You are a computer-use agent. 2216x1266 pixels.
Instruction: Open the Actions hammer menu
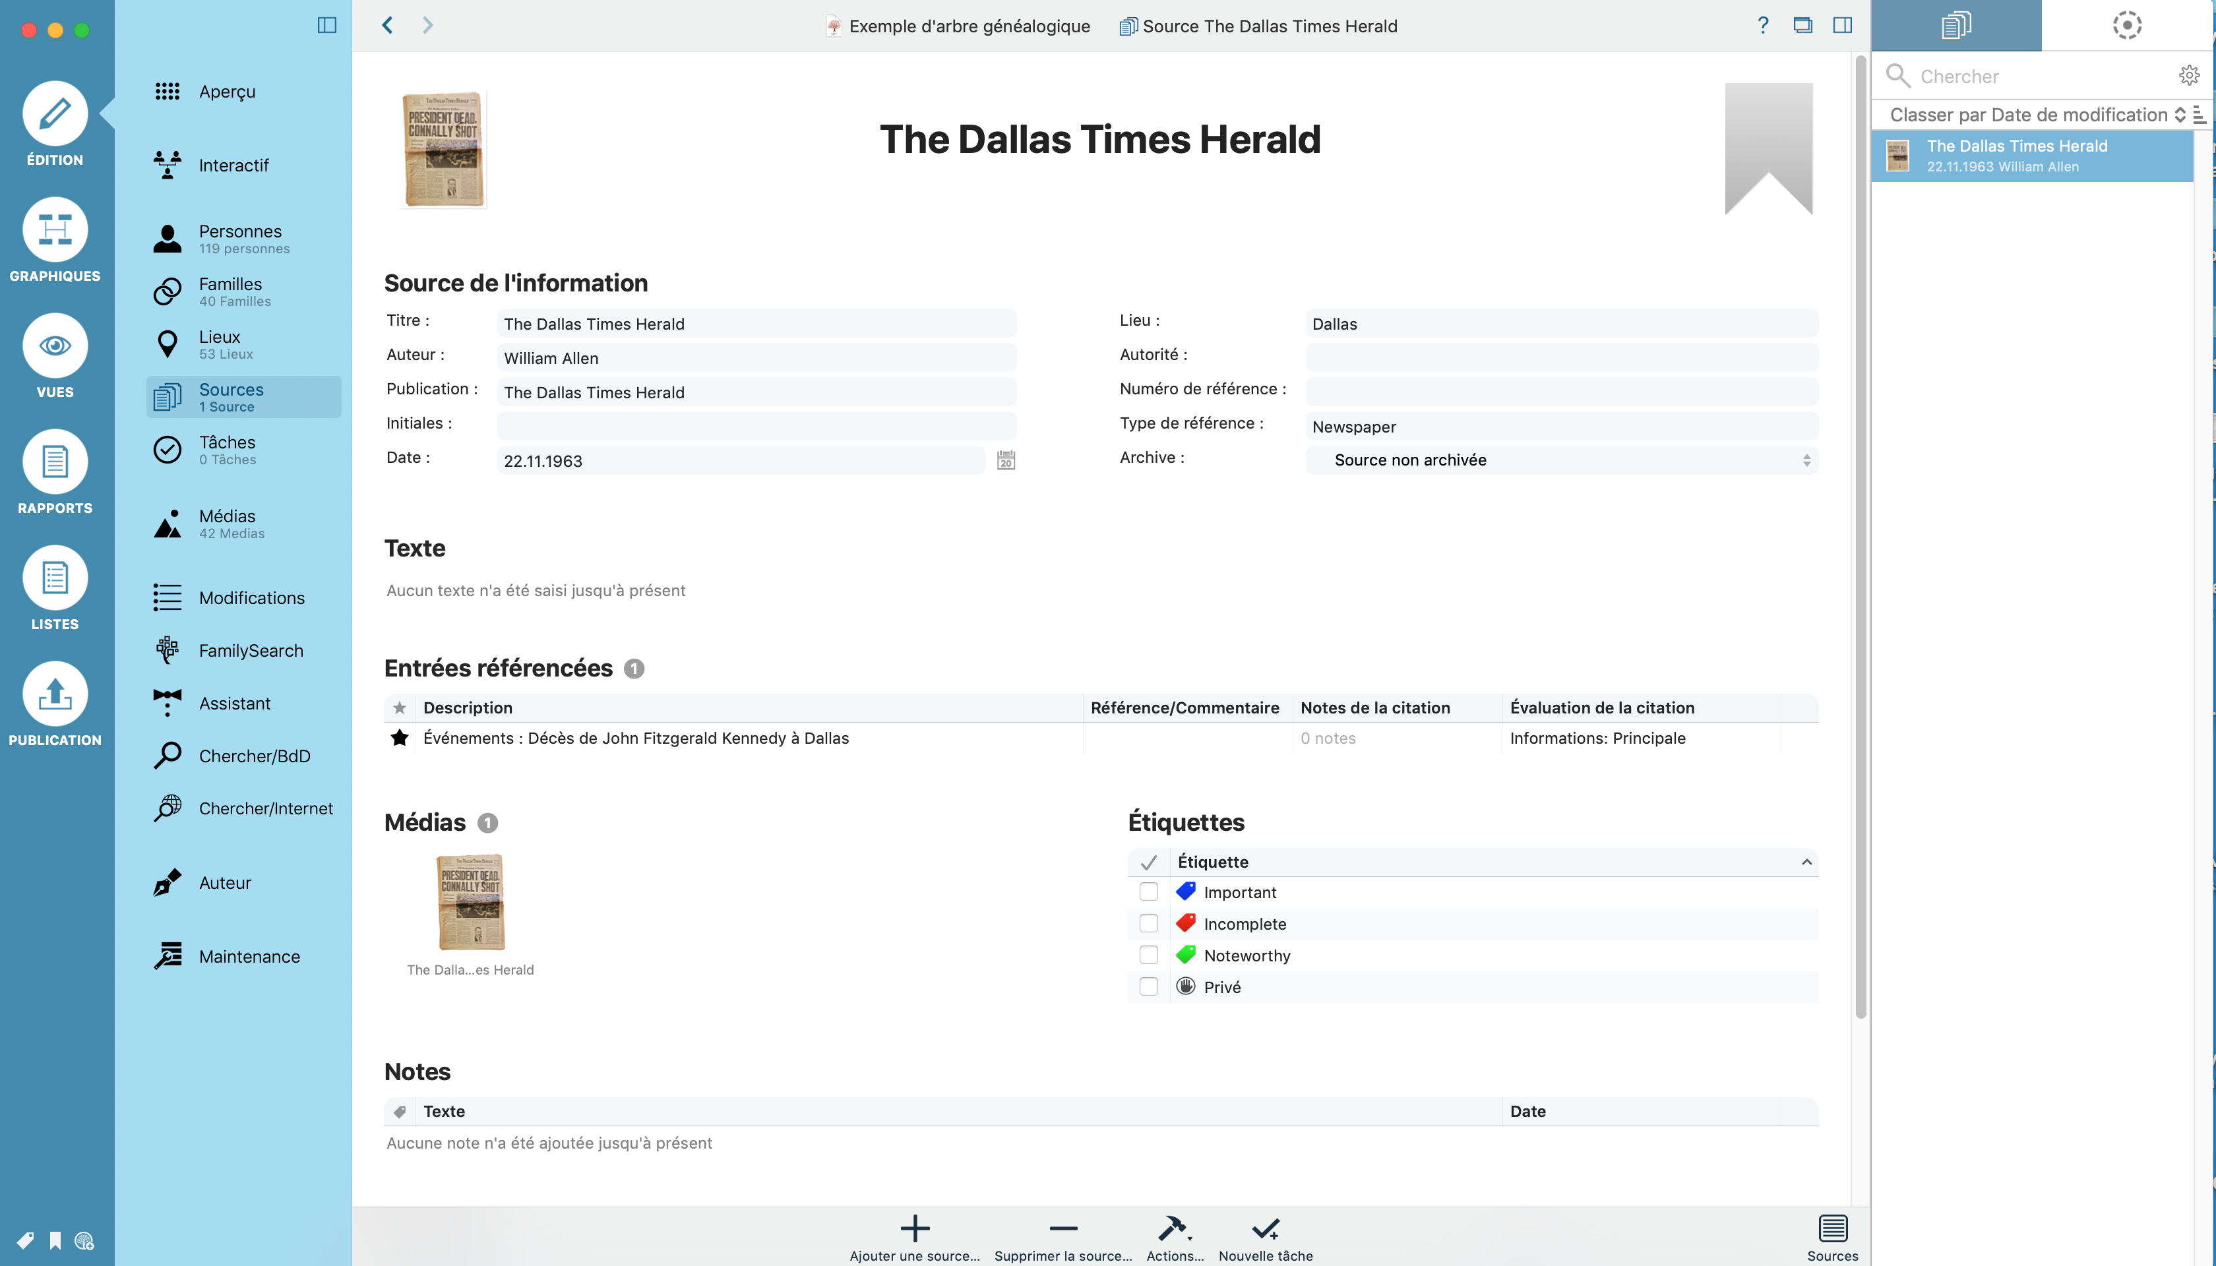1175,1237
